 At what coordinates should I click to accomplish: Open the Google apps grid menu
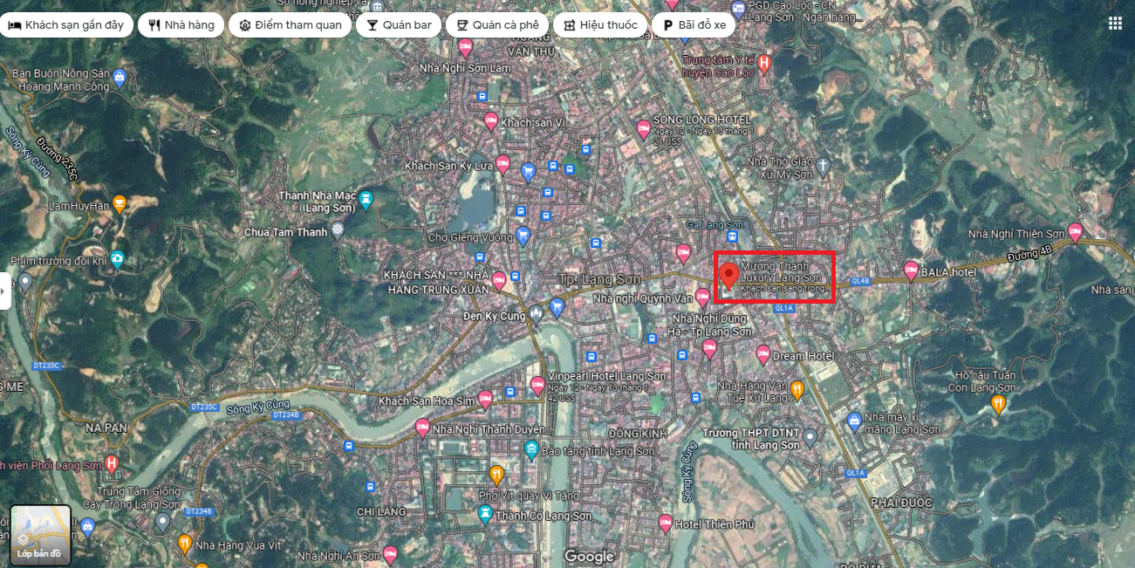click(x=1115, y=24)
